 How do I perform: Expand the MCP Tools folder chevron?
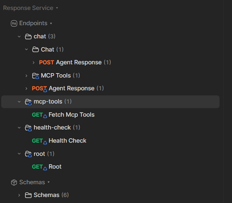click(26, 76)
